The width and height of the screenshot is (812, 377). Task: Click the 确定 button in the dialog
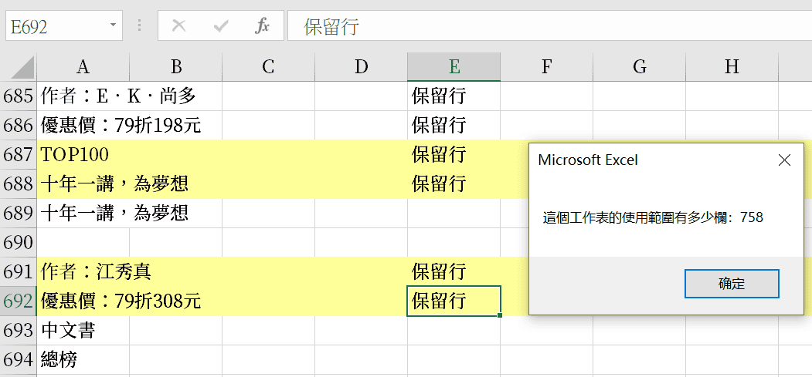pyautogui.click(x=732, y=284)
